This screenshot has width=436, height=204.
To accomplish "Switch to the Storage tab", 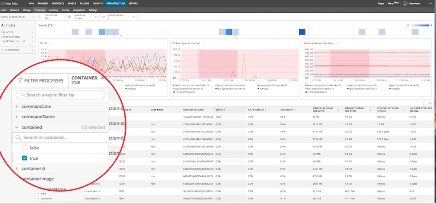I will [x=27, y=10].
